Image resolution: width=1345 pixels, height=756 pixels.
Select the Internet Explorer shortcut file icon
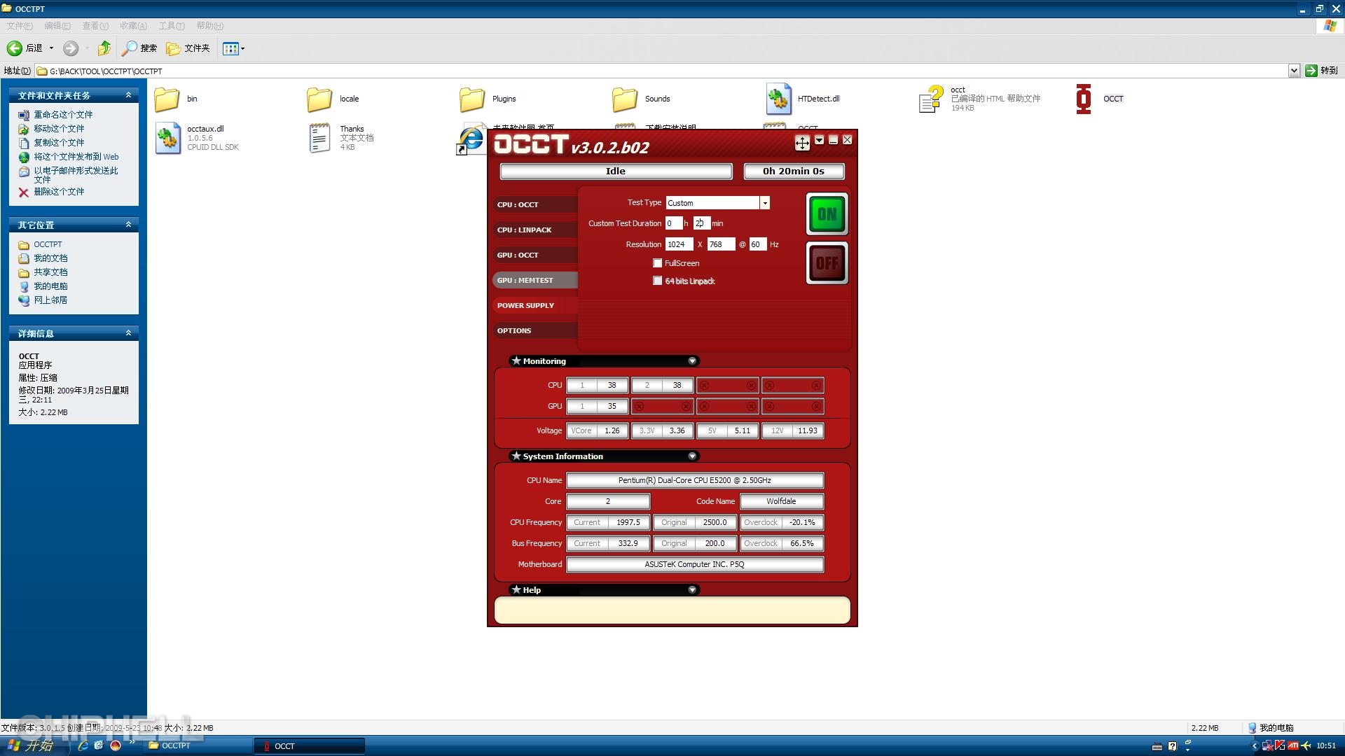click(x=470, y=140)
